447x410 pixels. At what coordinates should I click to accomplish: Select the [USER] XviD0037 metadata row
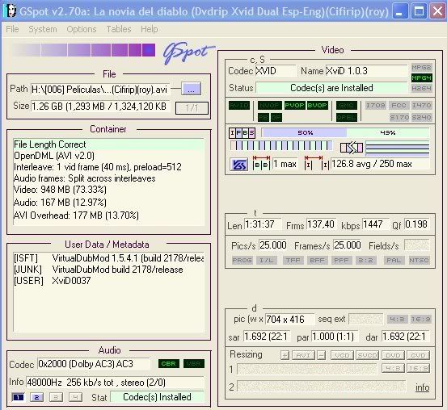[108, 281]
